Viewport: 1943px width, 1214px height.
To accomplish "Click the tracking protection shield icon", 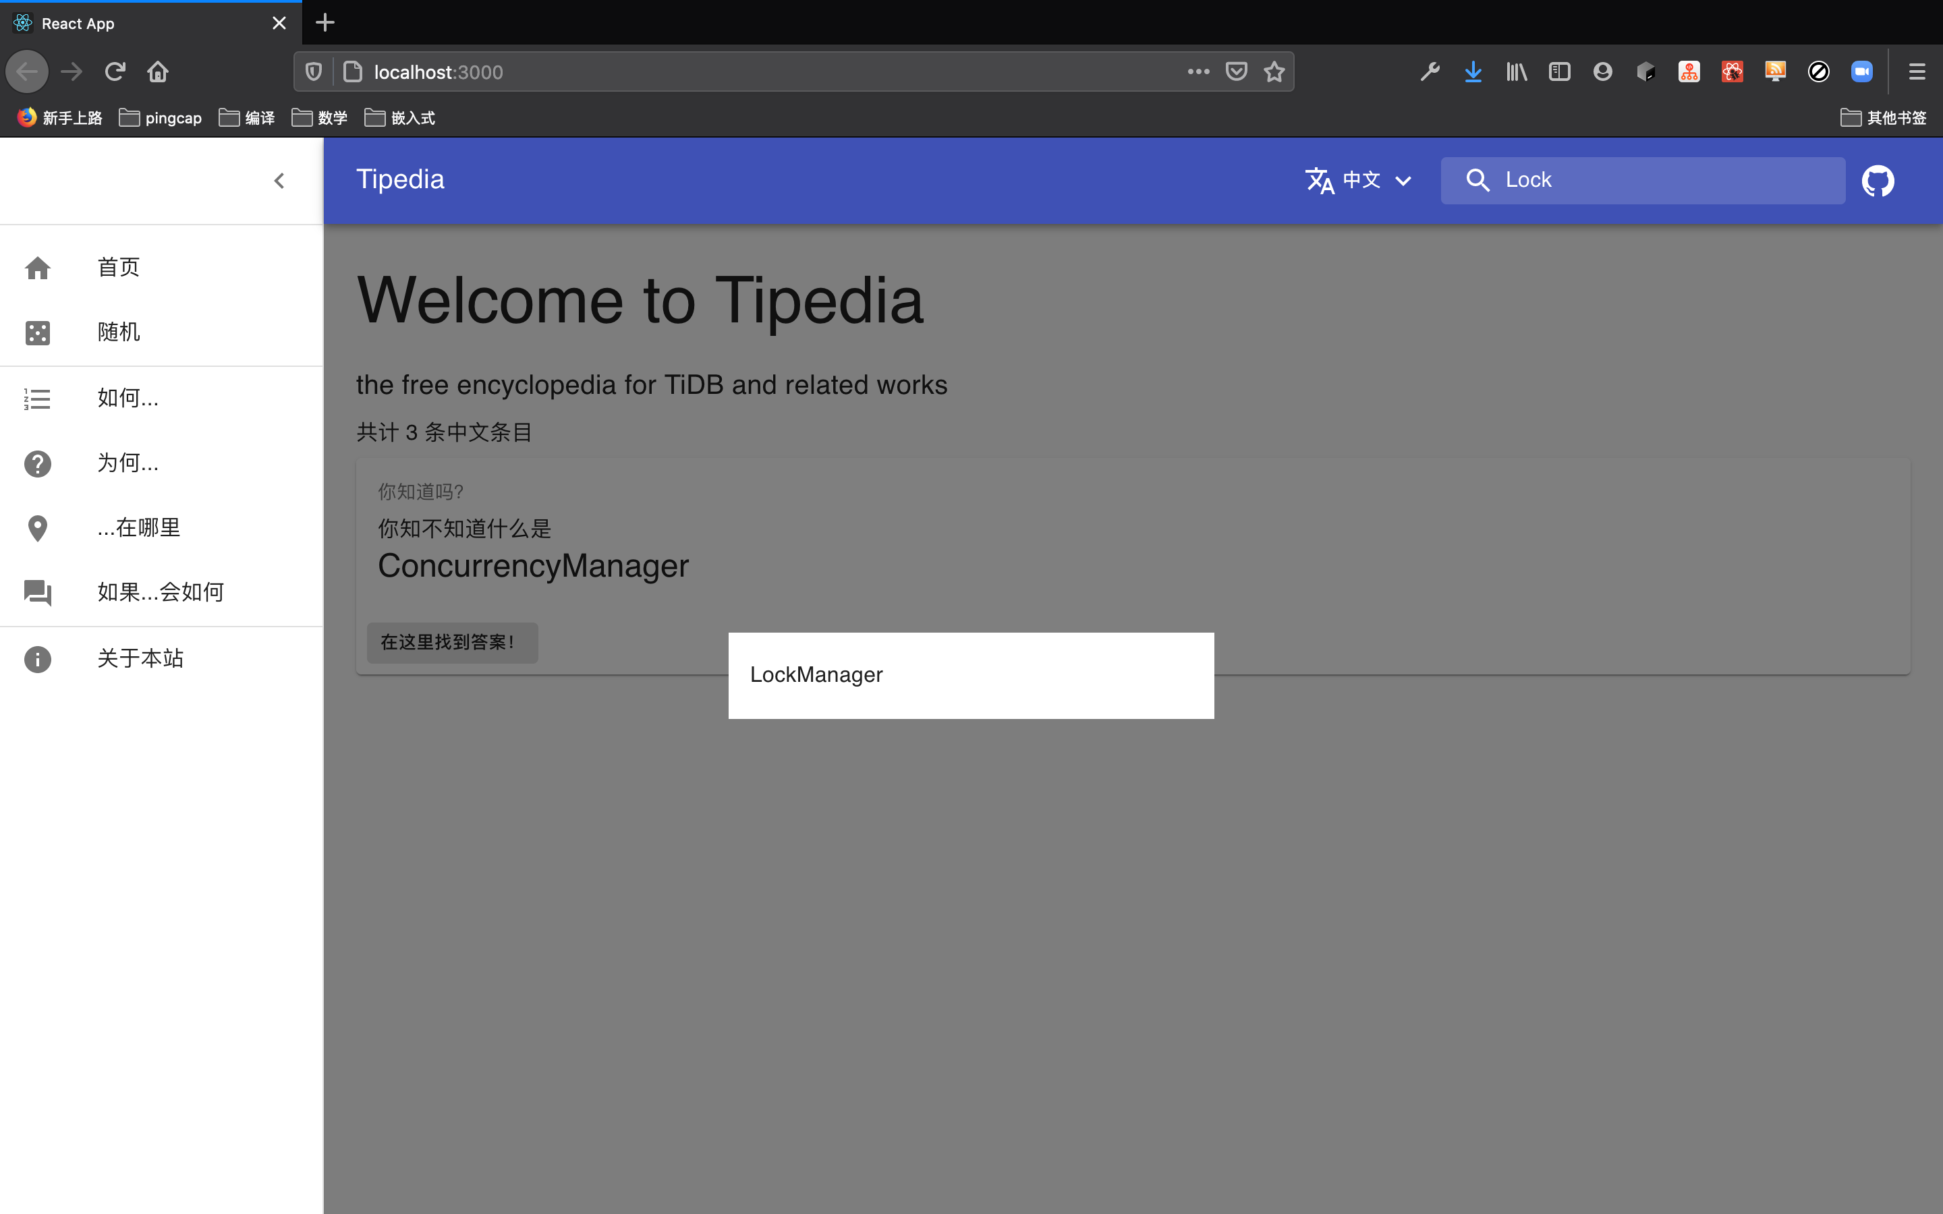I will coord(314,72).
